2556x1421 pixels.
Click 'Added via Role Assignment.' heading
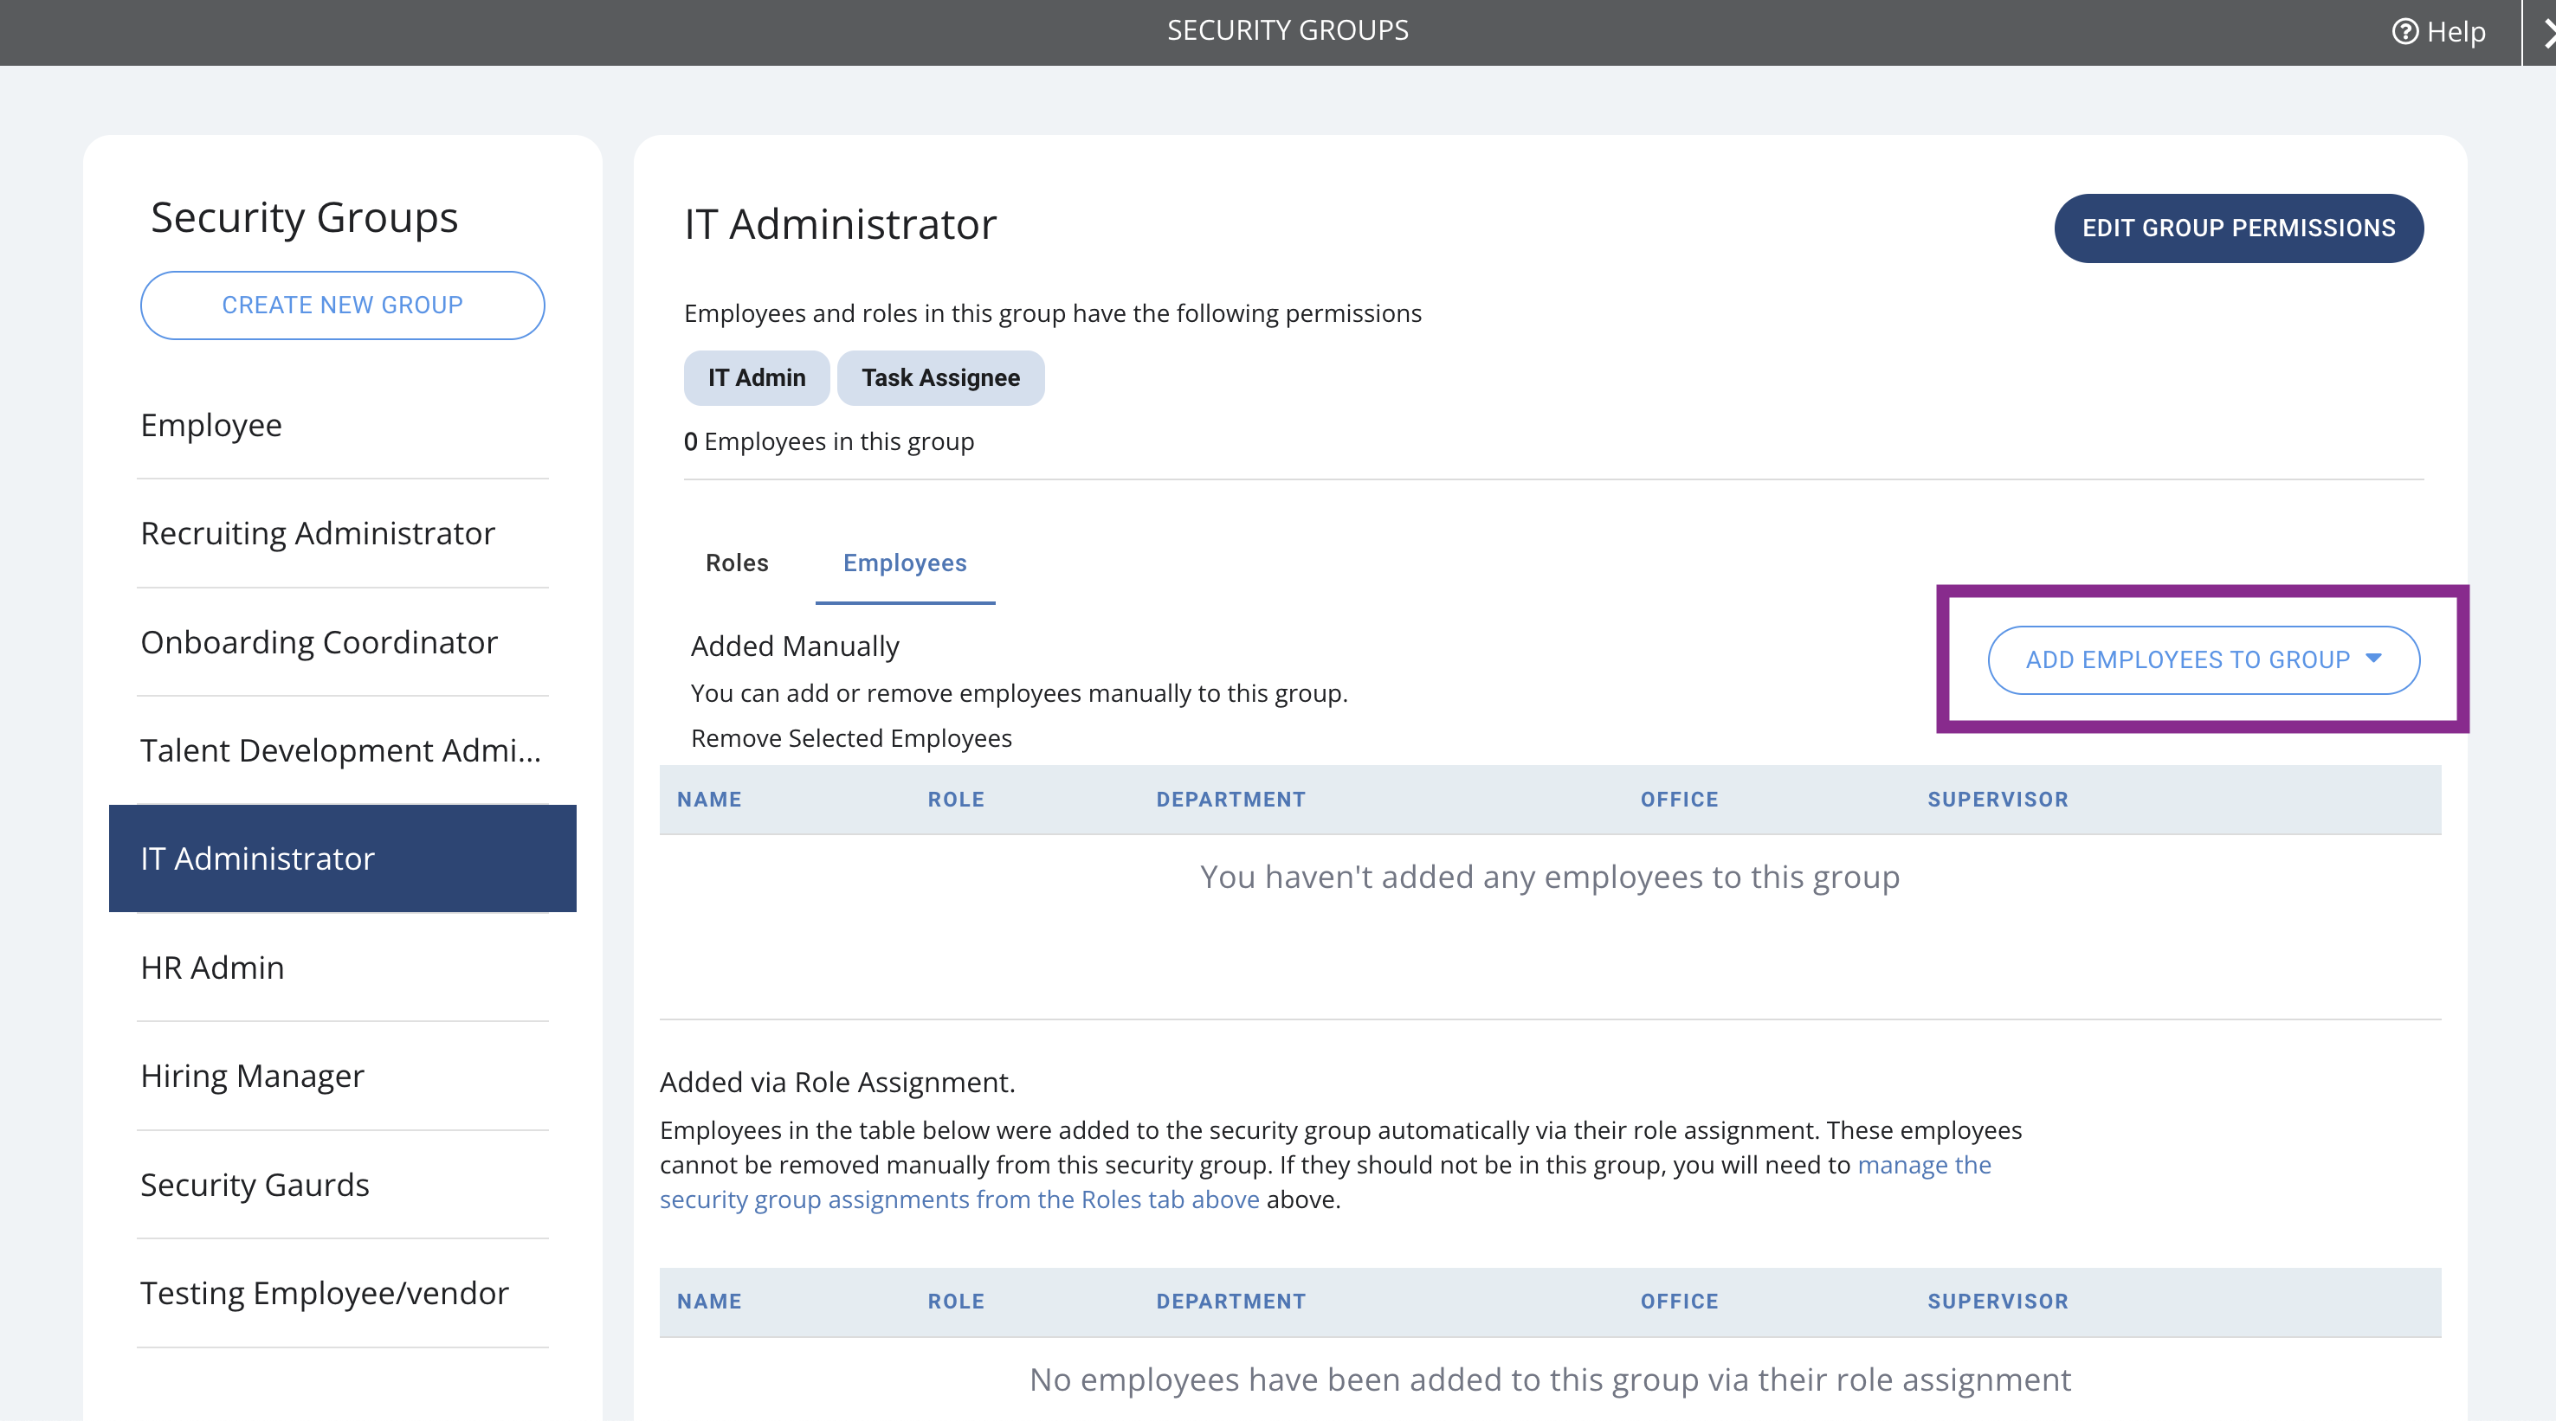[x=837, y=1083]
